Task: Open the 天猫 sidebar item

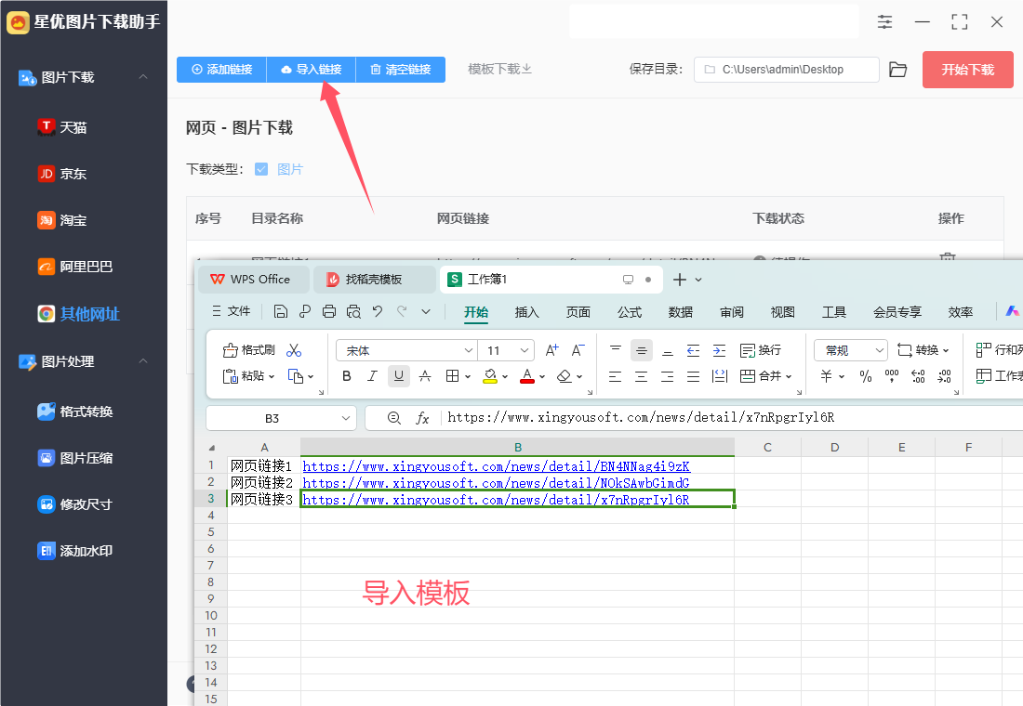Action: (x=62, y=127)
